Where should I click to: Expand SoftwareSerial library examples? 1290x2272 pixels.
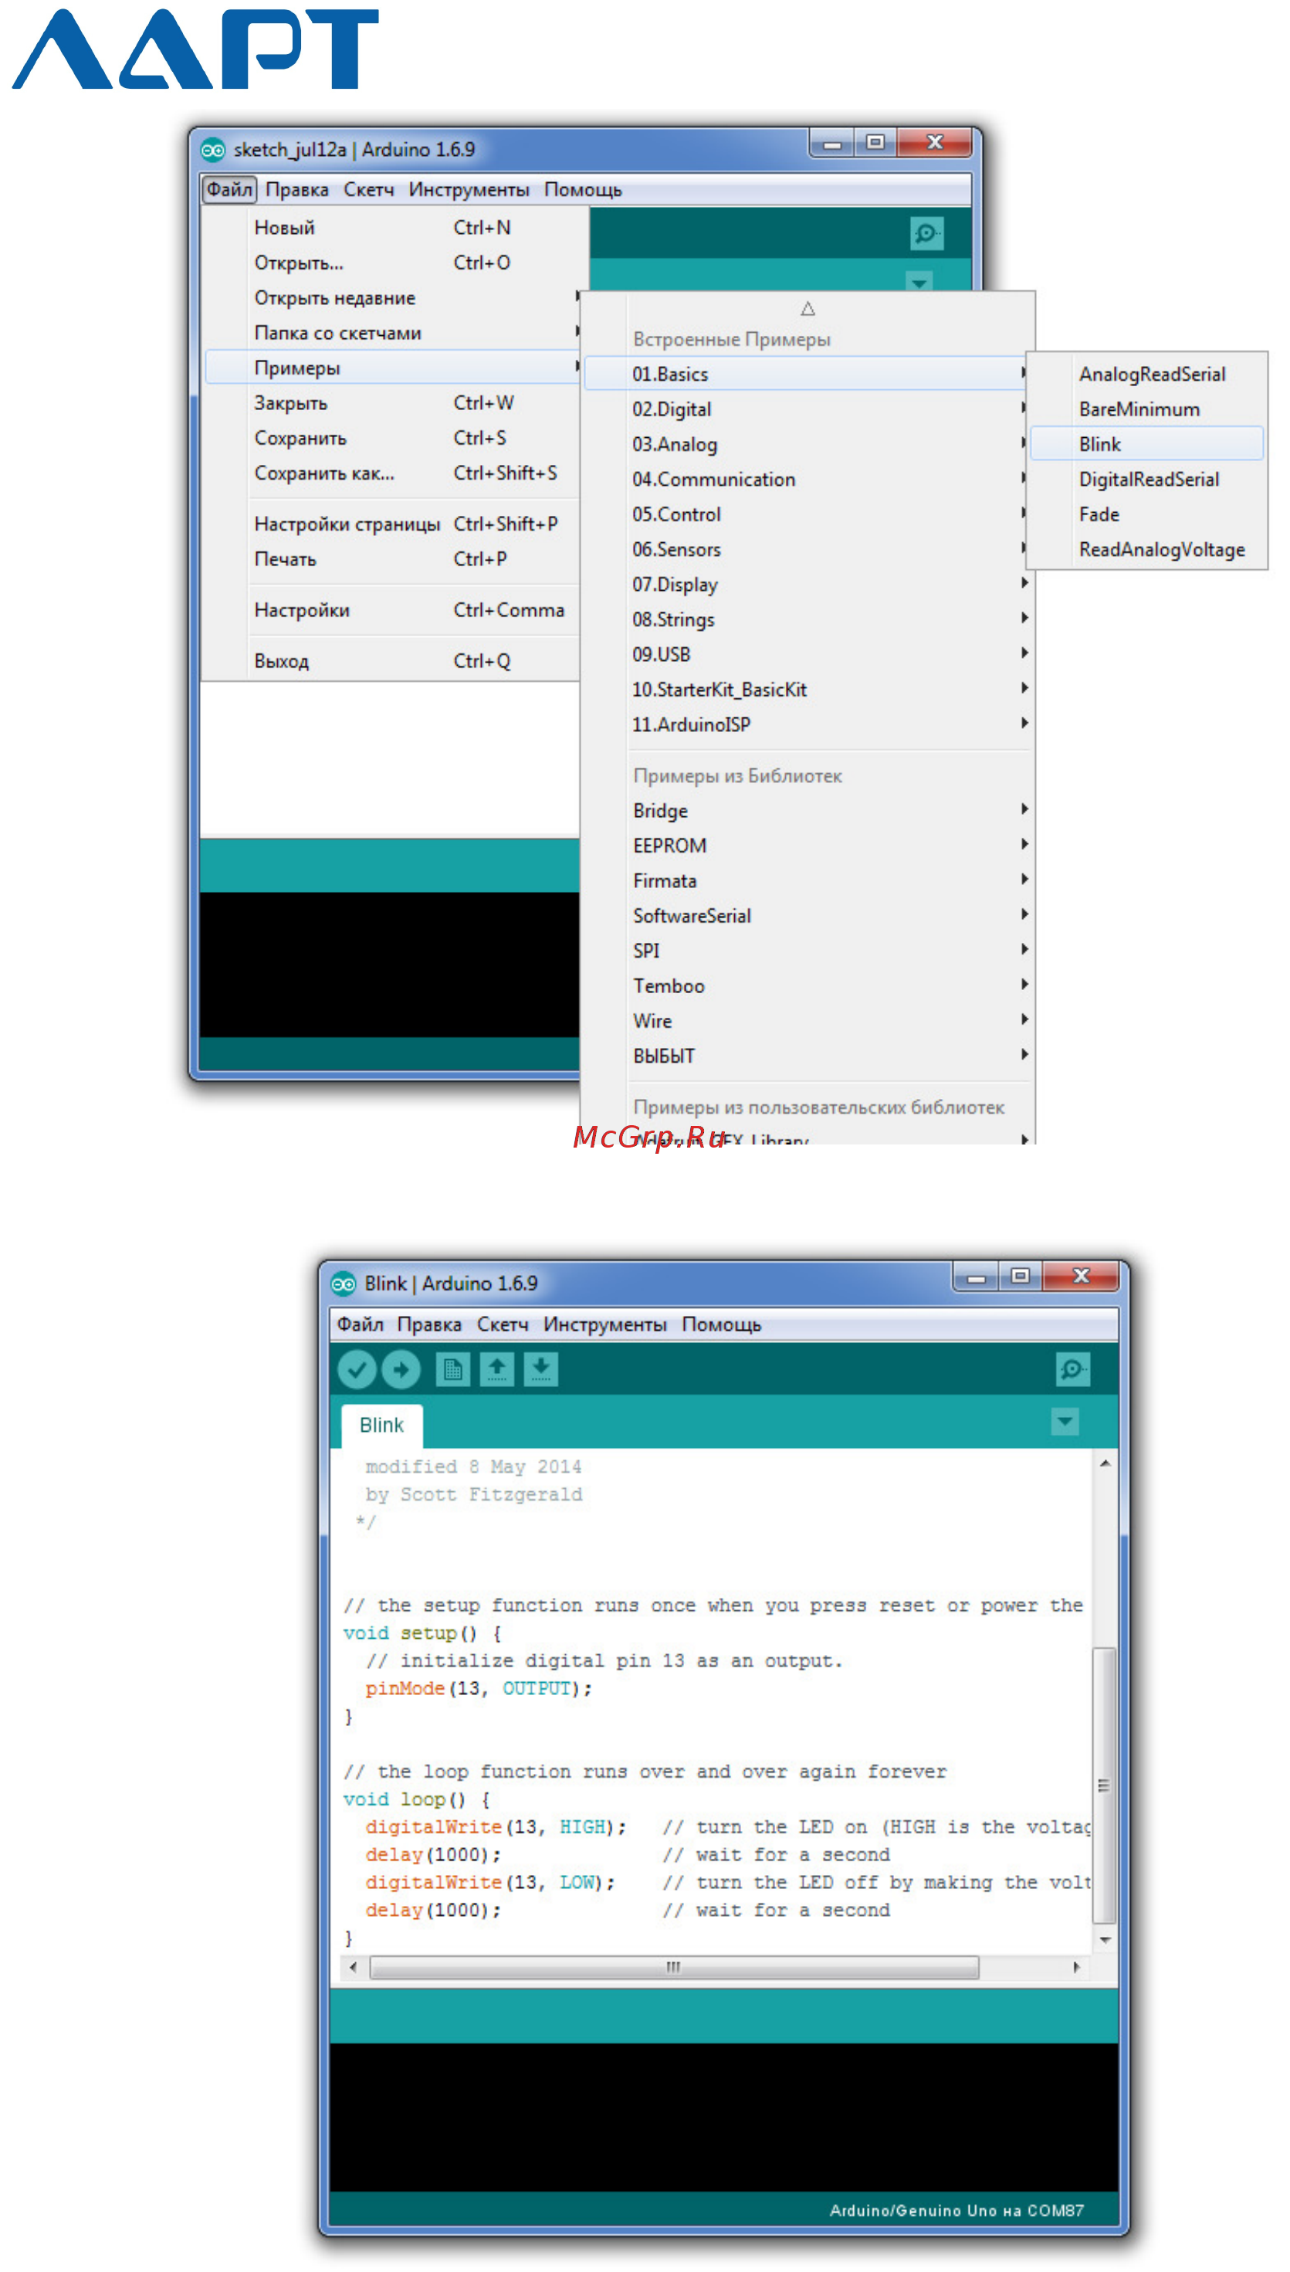[x=808, y=915]
